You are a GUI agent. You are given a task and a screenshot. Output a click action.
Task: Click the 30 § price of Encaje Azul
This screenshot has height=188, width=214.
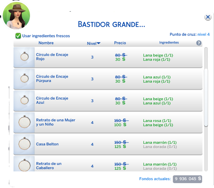tap(120, 103)
